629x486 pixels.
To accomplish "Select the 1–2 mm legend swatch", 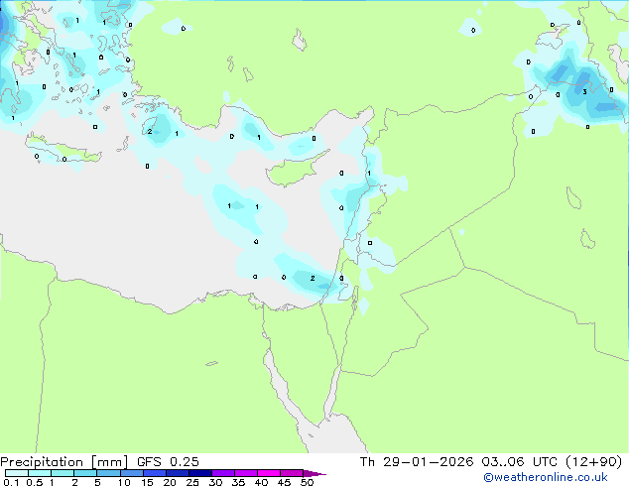I will coord(63,473).
